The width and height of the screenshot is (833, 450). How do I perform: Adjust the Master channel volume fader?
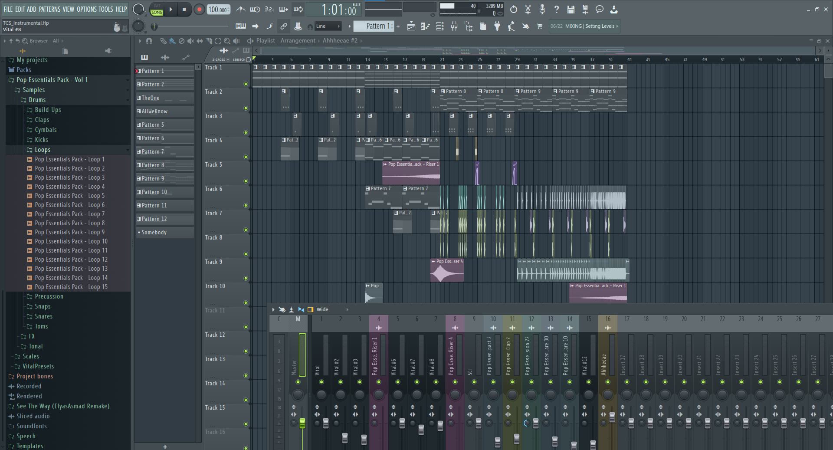(x=302, y=423)
